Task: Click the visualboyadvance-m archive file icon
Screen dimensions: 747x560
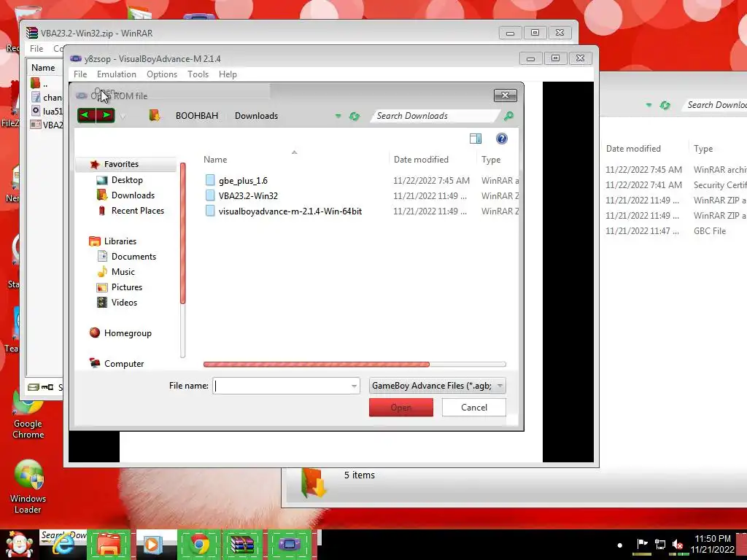Action: pos(210,211)
